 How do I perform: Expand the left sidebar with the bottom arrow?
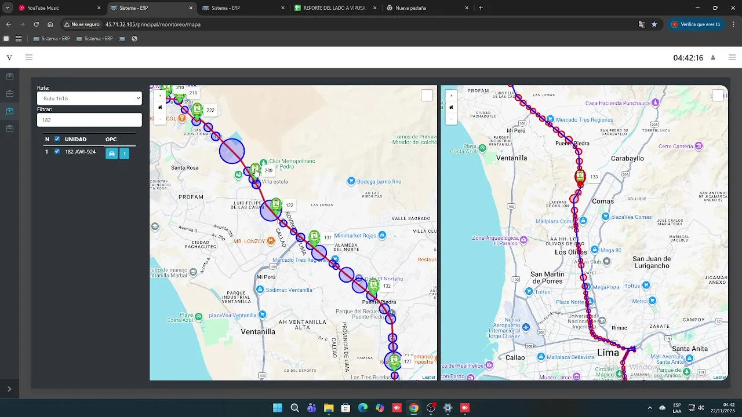tap(9, 389)
